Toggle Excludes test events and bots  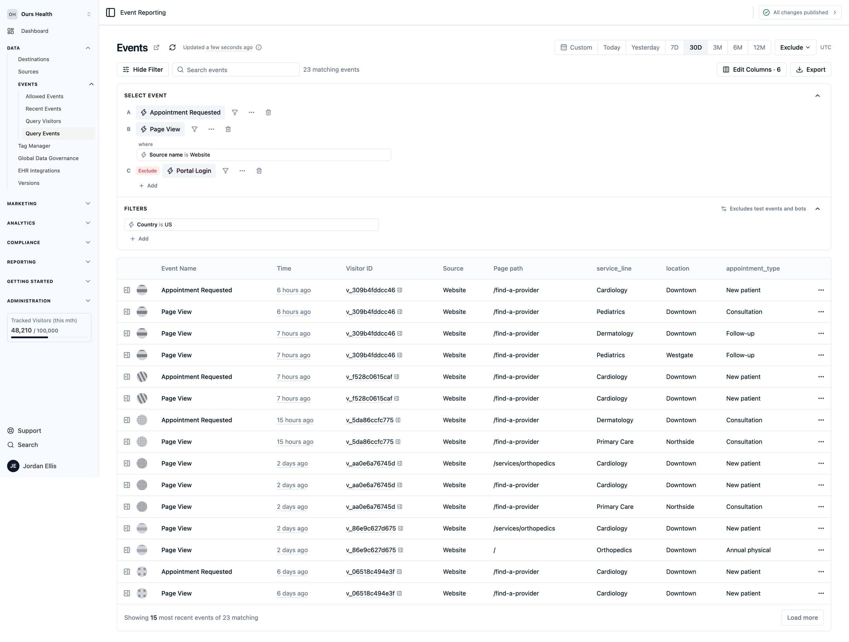point(763,209)
